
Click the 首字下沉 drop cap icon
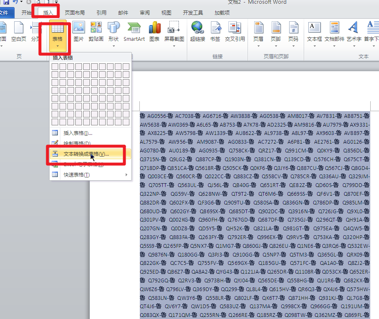click(x=372, y=27)
